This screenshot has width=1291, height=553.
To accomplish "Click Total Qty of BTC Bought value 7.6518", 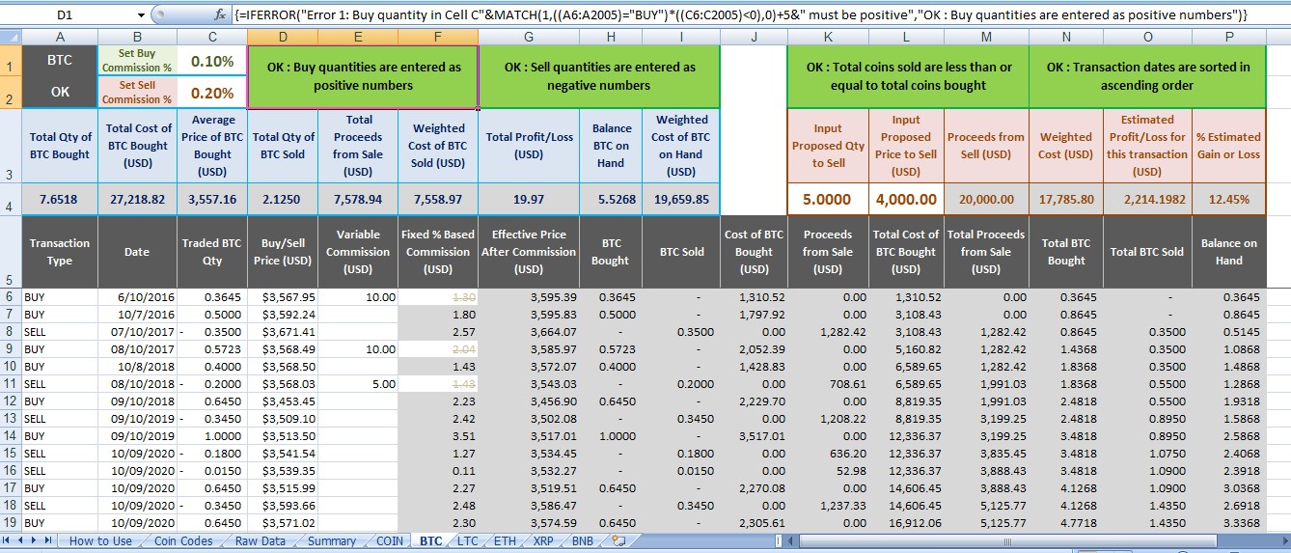I will click(x=60, y=200).
